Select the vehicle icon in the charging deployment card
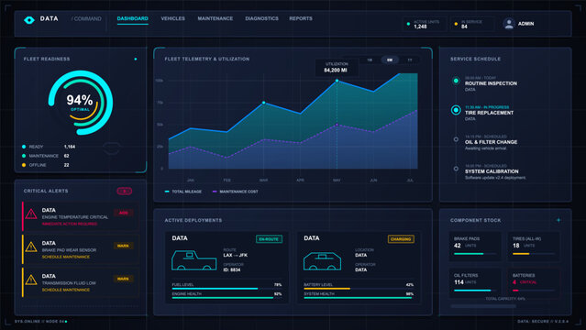 [322, 261]
